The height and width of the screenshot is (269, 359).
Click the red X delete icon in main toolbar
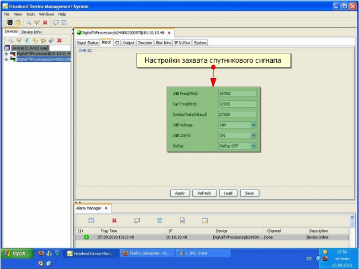45,23
